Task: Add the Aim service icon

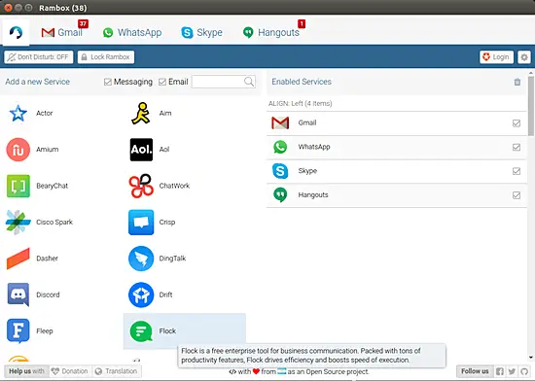Action: (x=141, y=113)
